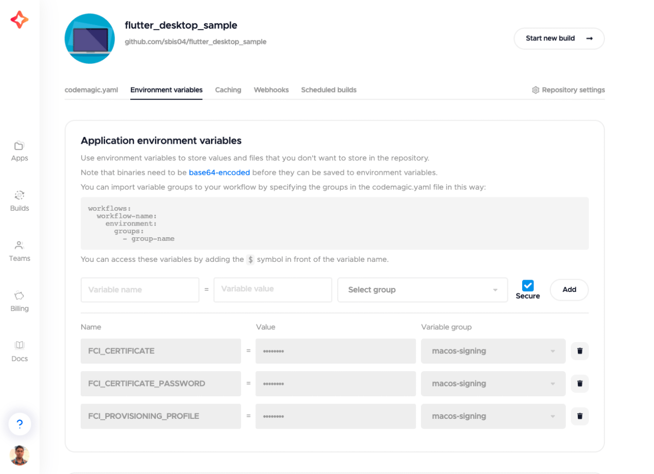Screen dimensions: 654x474
Task: Click the Repository settings gear icon
Action: coord(535,90)
